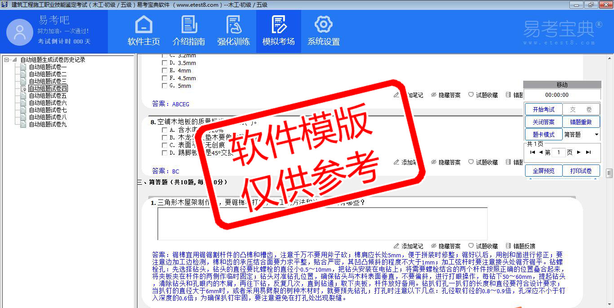Jump to the last page arrow
The width and height of the screenshot is (614, 308).
(x=588, y=152)
